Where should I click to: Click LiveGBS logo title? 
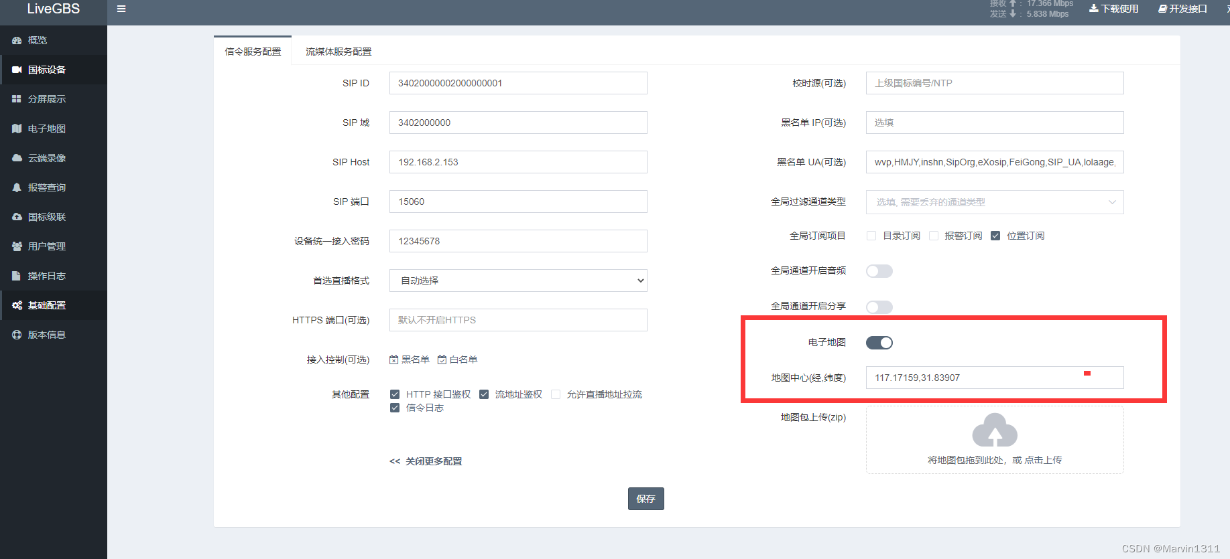pos(54,9)
